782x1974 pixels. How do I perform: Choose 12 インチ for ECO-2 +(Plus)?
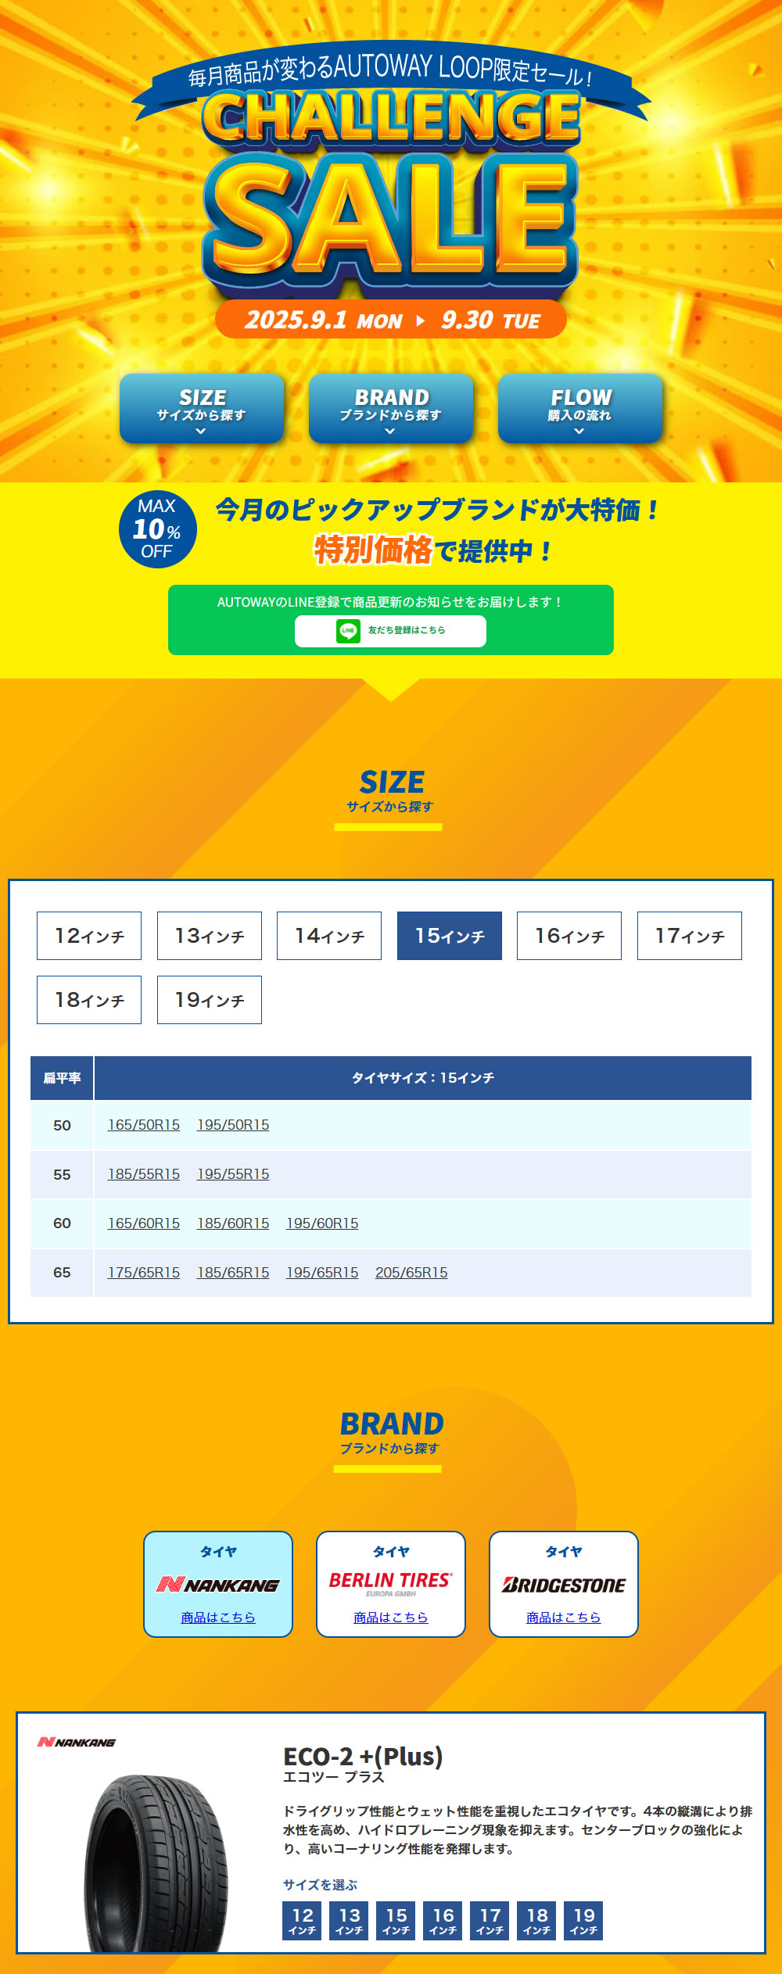pos(302,1920)
